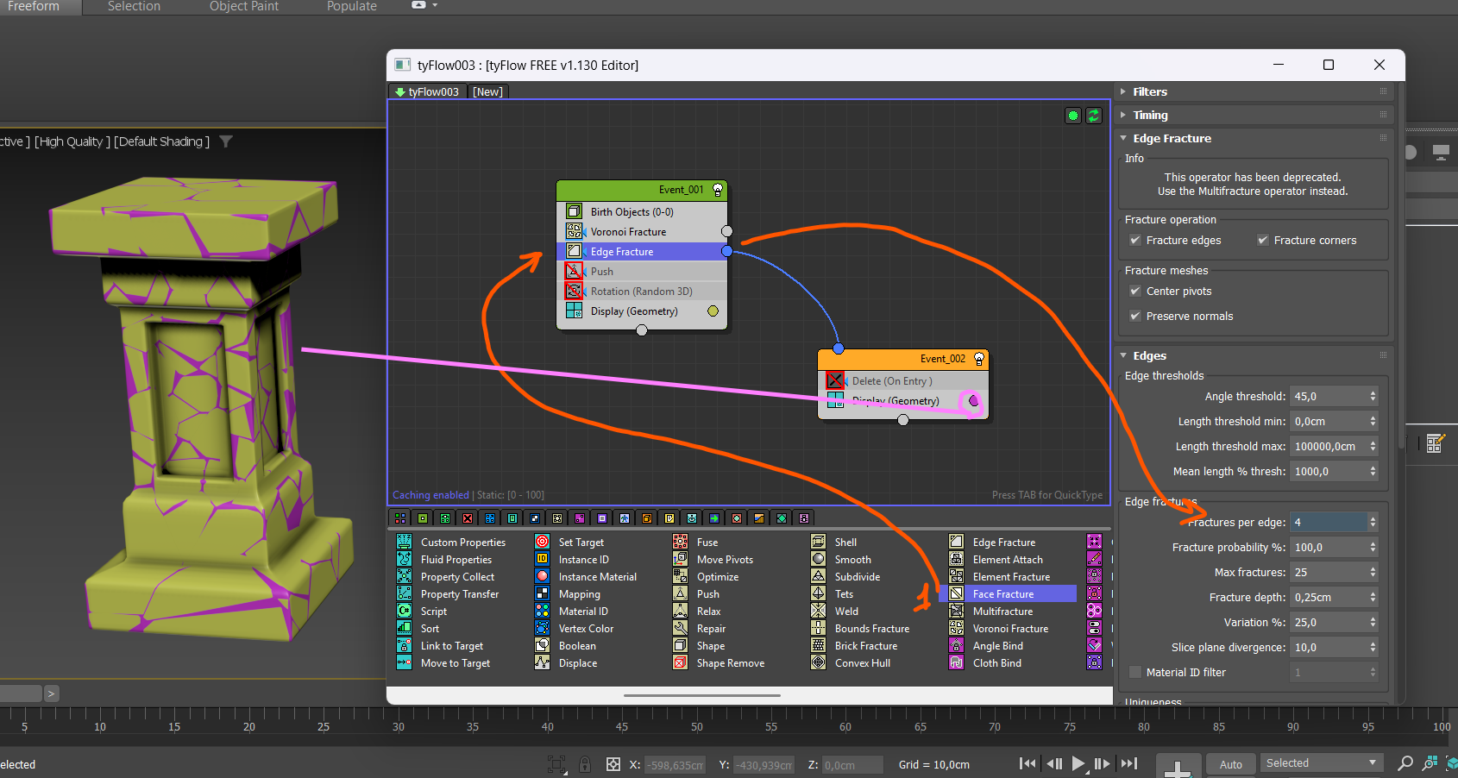Click the disabled Push operator icon in Event_001
This screenshot has height=778, width=1458.
pyautogui.click(x=574, y=271)
